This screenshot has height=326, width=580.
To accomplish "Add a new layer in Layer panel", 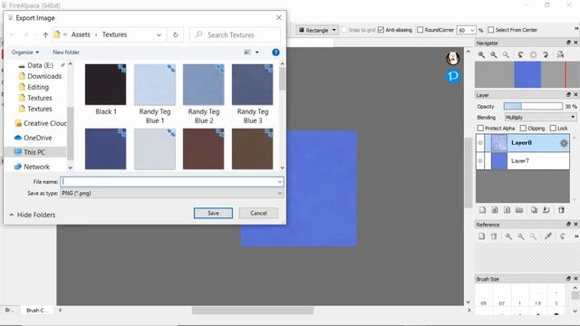I will [482, 210].
